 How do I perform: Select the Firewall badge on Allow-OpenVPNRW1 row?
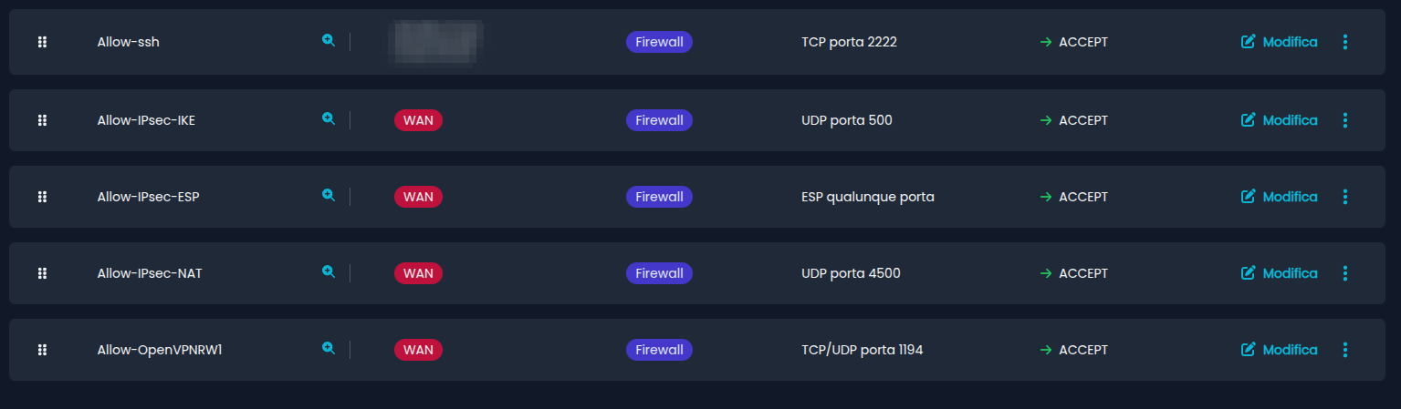[x=659, y=350]
